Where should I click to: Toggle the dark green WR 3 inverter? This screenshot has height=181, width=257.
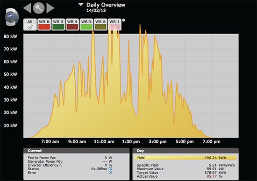[x=58, y=25]
